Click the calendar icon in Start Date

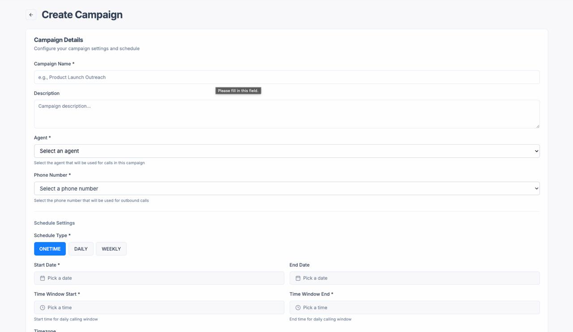[x=43, y=278]
